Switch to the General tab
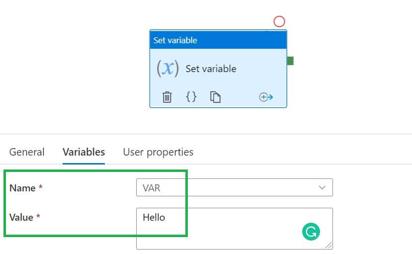 coord(27,152)
